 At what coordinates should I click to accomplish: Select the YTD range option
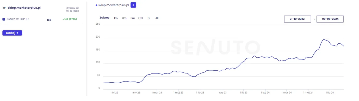pos(140,18)
